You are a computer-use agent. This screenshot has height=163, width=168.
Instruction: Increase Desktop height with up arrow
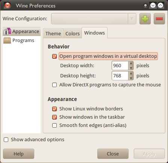[x=131, y=74]
